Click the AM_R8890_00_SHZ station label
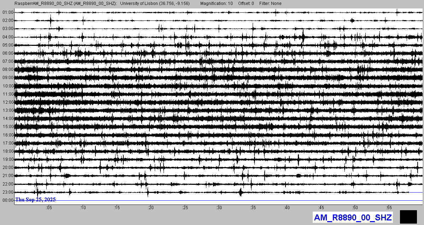This screenshot has width=424, height=225. (353, 217)
